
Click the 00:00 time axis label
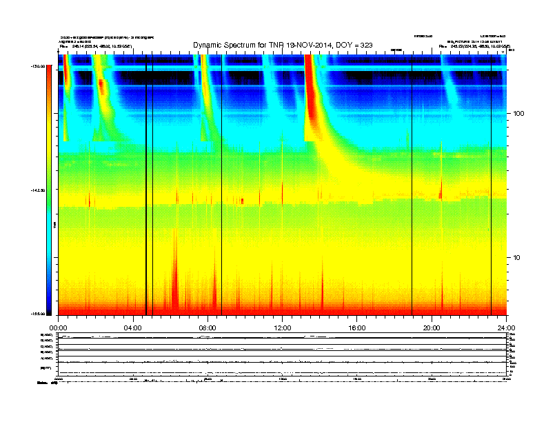58,328
